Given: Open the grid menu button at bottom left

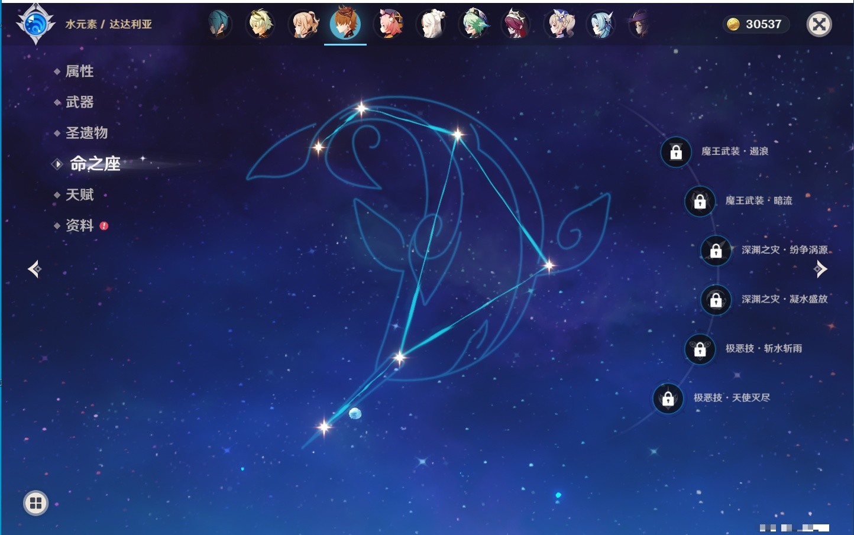Looking at the screenshot, I should [35, 503].
